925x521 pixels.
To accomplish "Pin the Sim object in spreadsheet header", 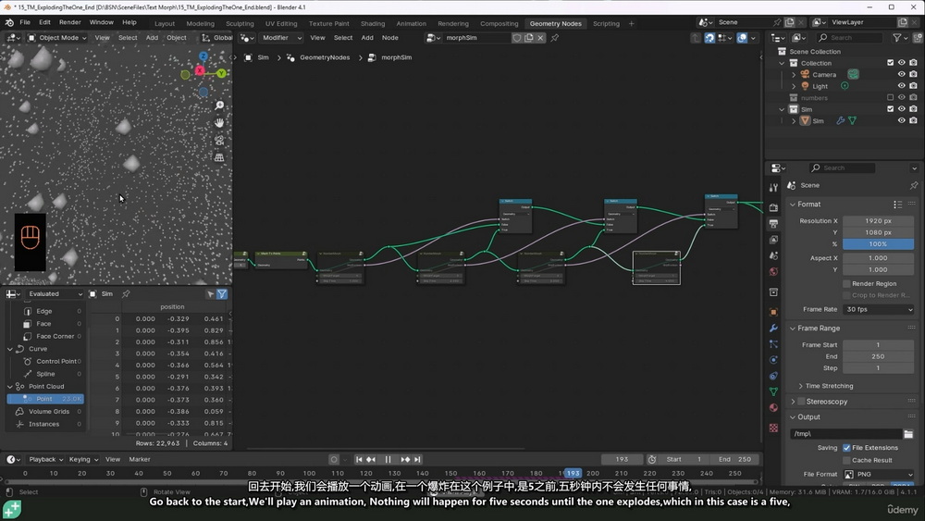I will [x=126, y=294].
